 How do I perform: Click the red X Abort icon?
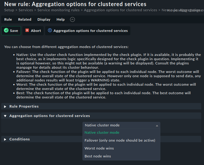tap(27, 31)
